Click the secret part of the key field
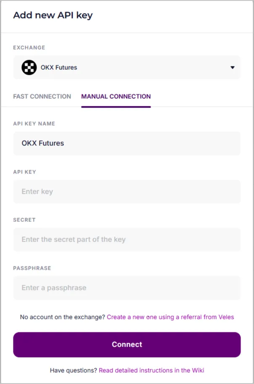This screenshot has width=254, height=384. 127,239
